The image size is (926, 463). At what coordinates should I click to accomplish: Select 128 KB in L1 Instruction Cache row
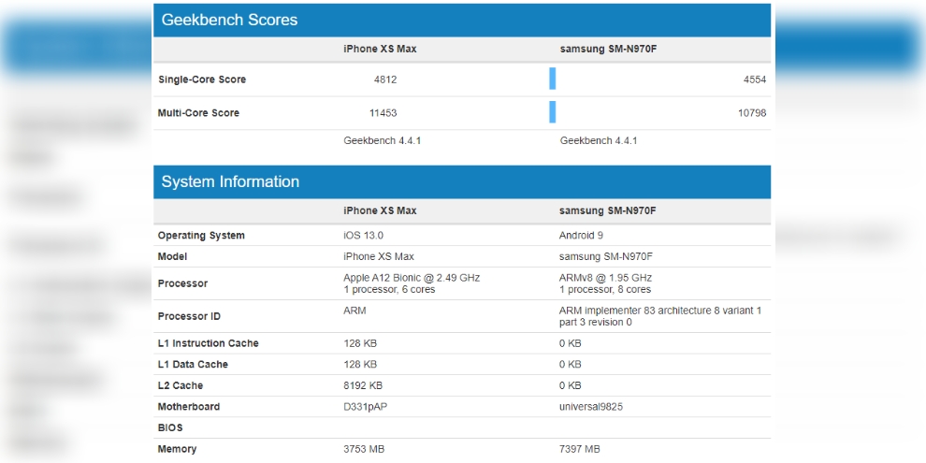360,343
